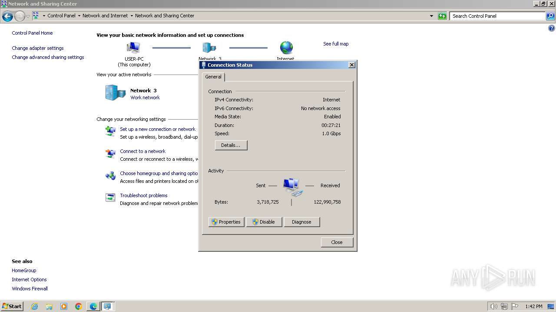This screenshot has width=556, height=312.
Task: Open the Start menu
Action: (x=12, y=306)
